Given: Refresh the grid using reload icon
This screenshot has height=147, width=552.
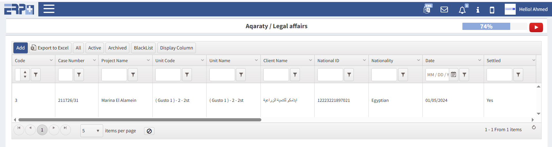Looking at the screenshot, I should point(534,127).
